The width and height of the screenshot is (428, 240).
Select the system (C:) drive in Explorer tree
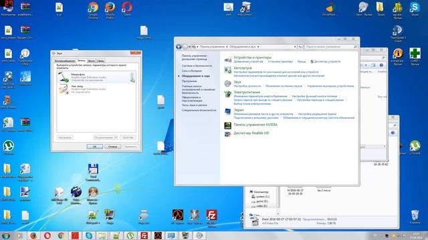tap(263, 197)
